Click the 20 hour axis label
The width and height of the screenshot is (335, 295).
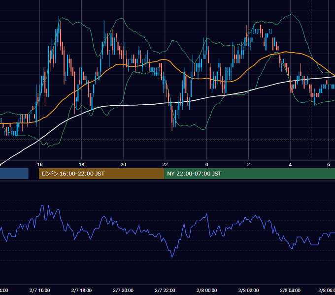pyautogui.click(x=123, y=165)
